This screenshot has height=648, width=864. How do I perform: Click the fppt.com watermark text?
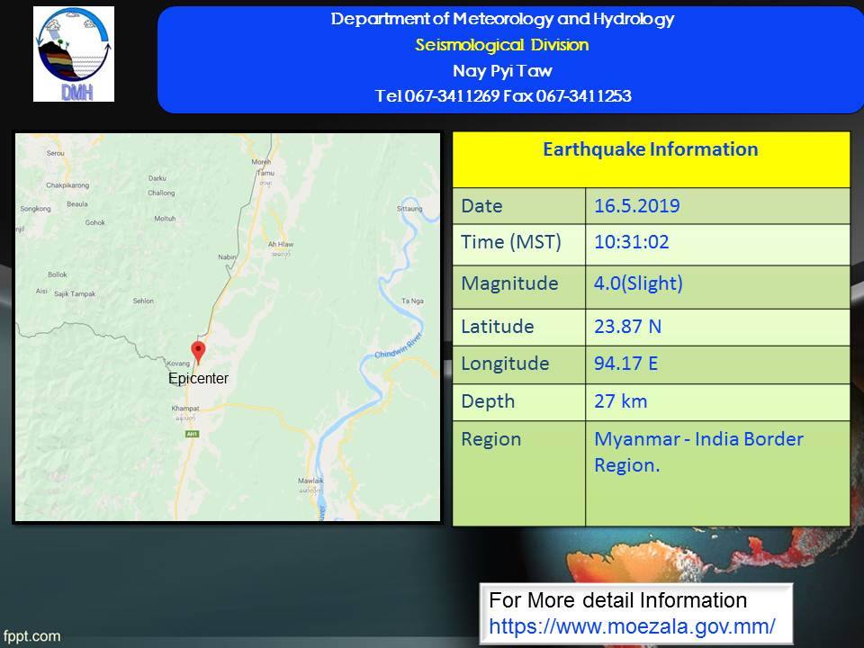point(31,636)
